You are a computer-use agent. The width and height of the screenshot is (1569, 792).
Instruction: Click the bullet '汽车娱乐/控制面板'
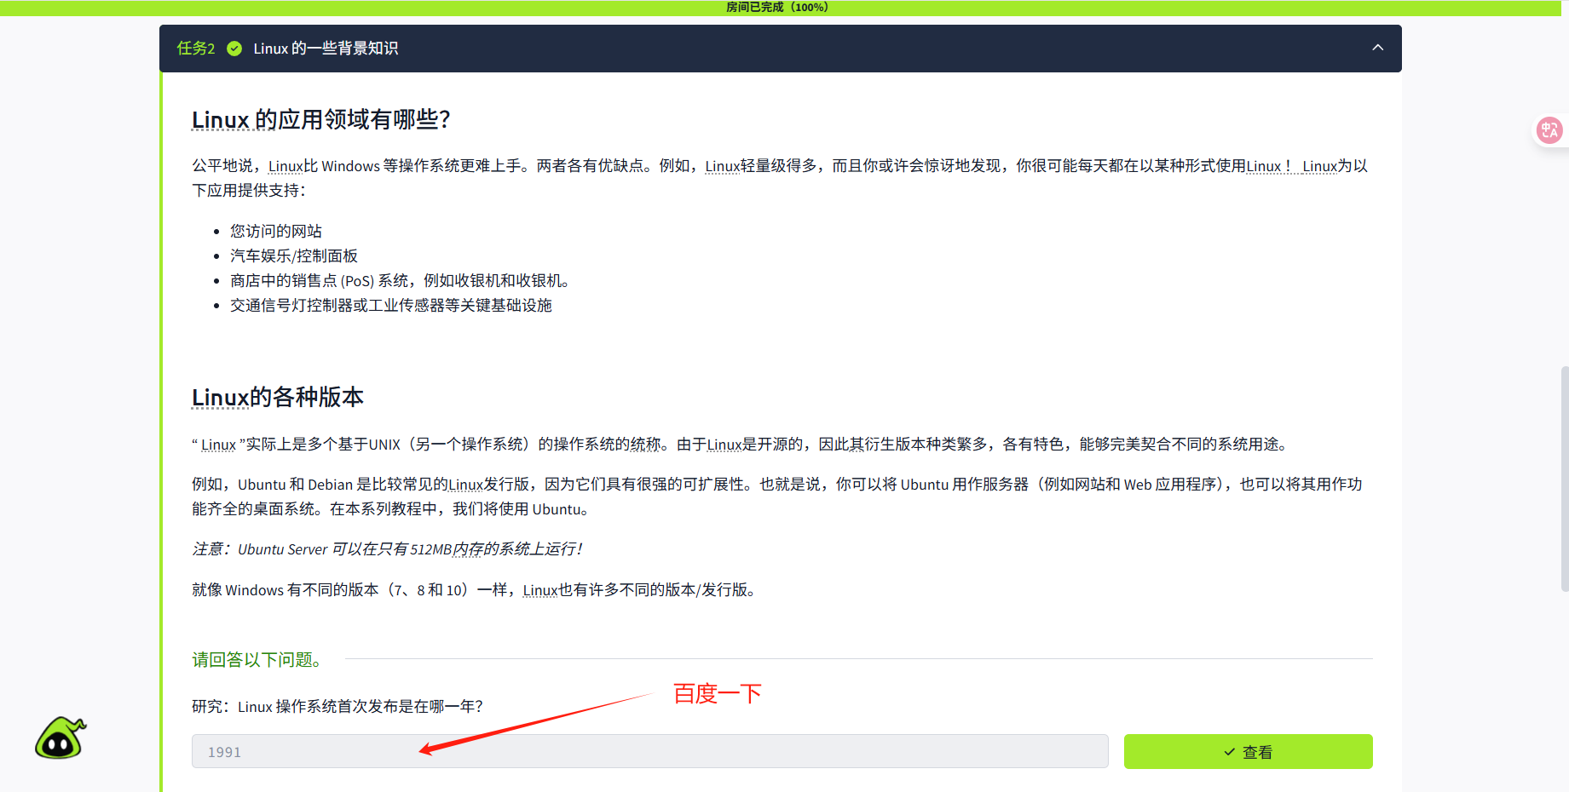click(x=294, y=255)
